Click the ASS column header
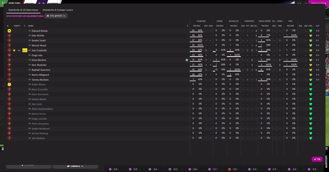This screenshot has height=172, width=329. pos(306,26)
